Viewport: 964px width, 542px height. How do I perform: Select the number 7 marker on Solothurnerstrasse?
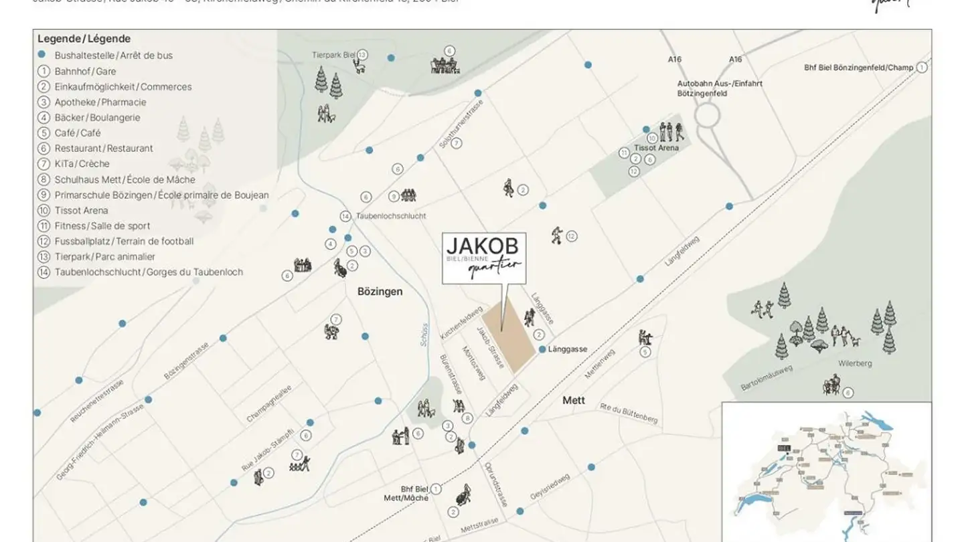pyautogui.click(x=457, y=143)
